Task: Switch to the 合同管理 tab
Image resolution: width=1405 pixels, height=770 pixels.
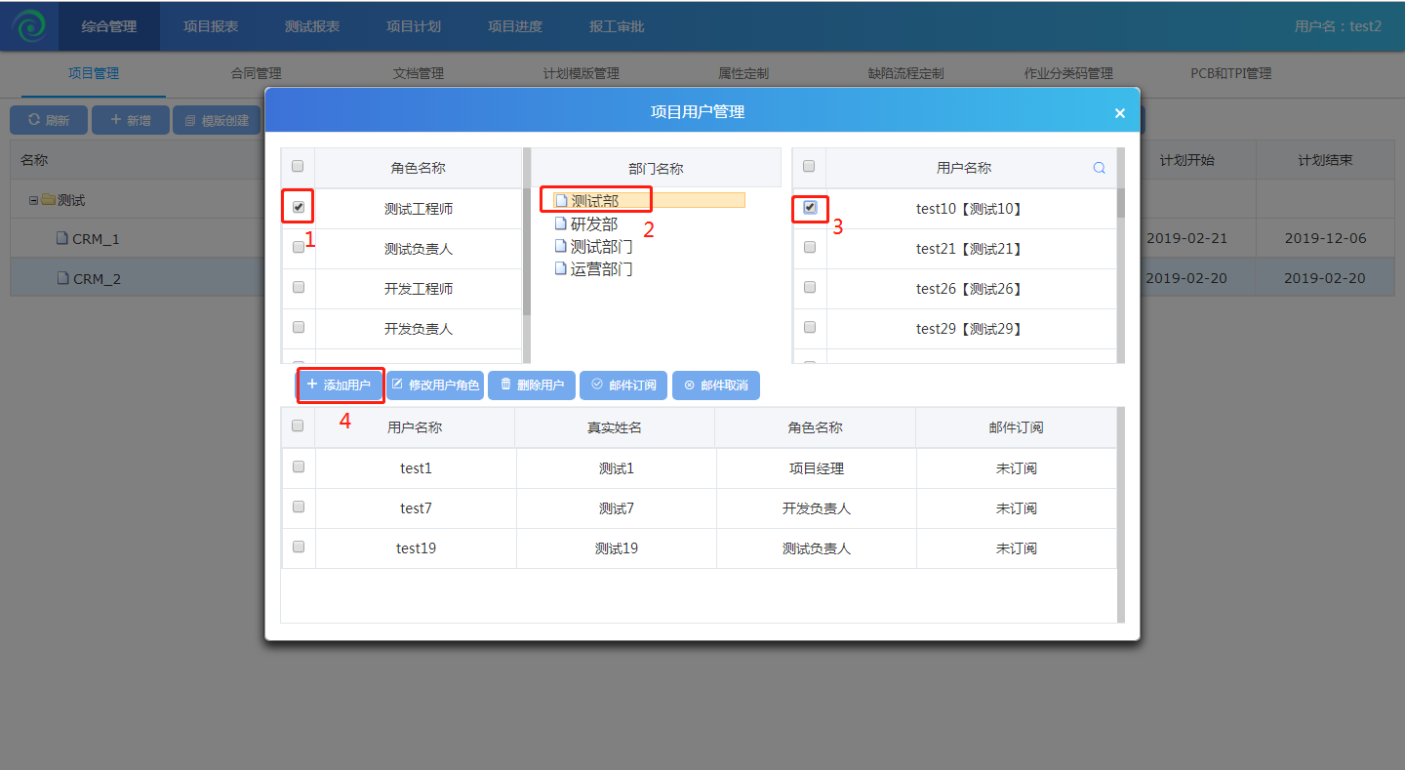Action: (x=256, y=73)
